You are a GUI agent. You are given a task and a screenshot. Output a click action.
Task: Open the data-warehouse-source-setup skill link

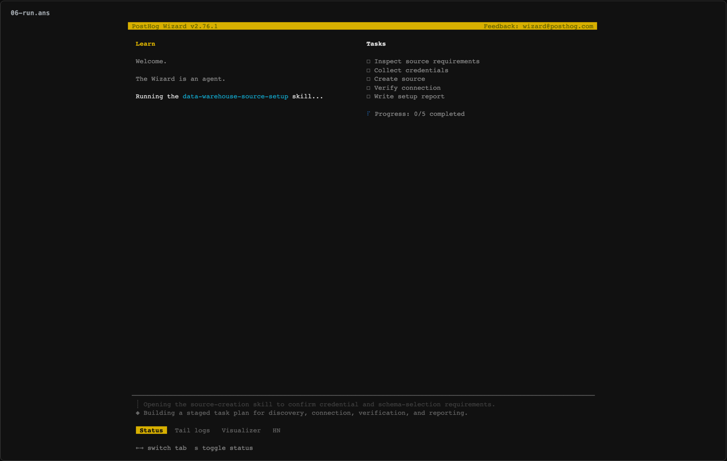pyautogui.click(x=235, y=96)
